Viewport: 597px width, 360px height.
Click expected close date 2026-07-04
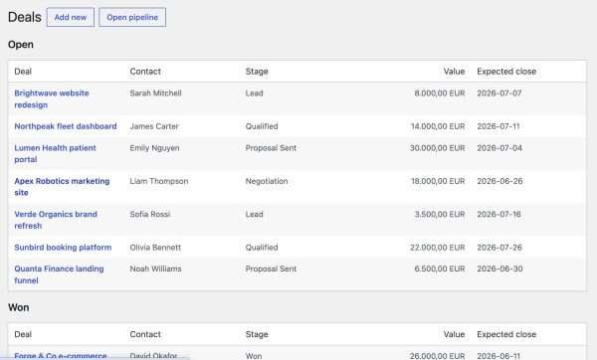499,148
